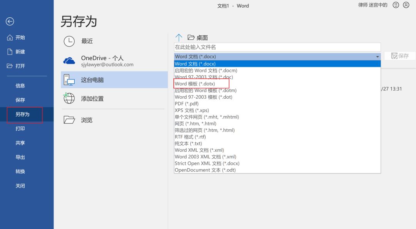Click the 桌面 folder icon
416x229 pixels.
[x=191, y=37]
